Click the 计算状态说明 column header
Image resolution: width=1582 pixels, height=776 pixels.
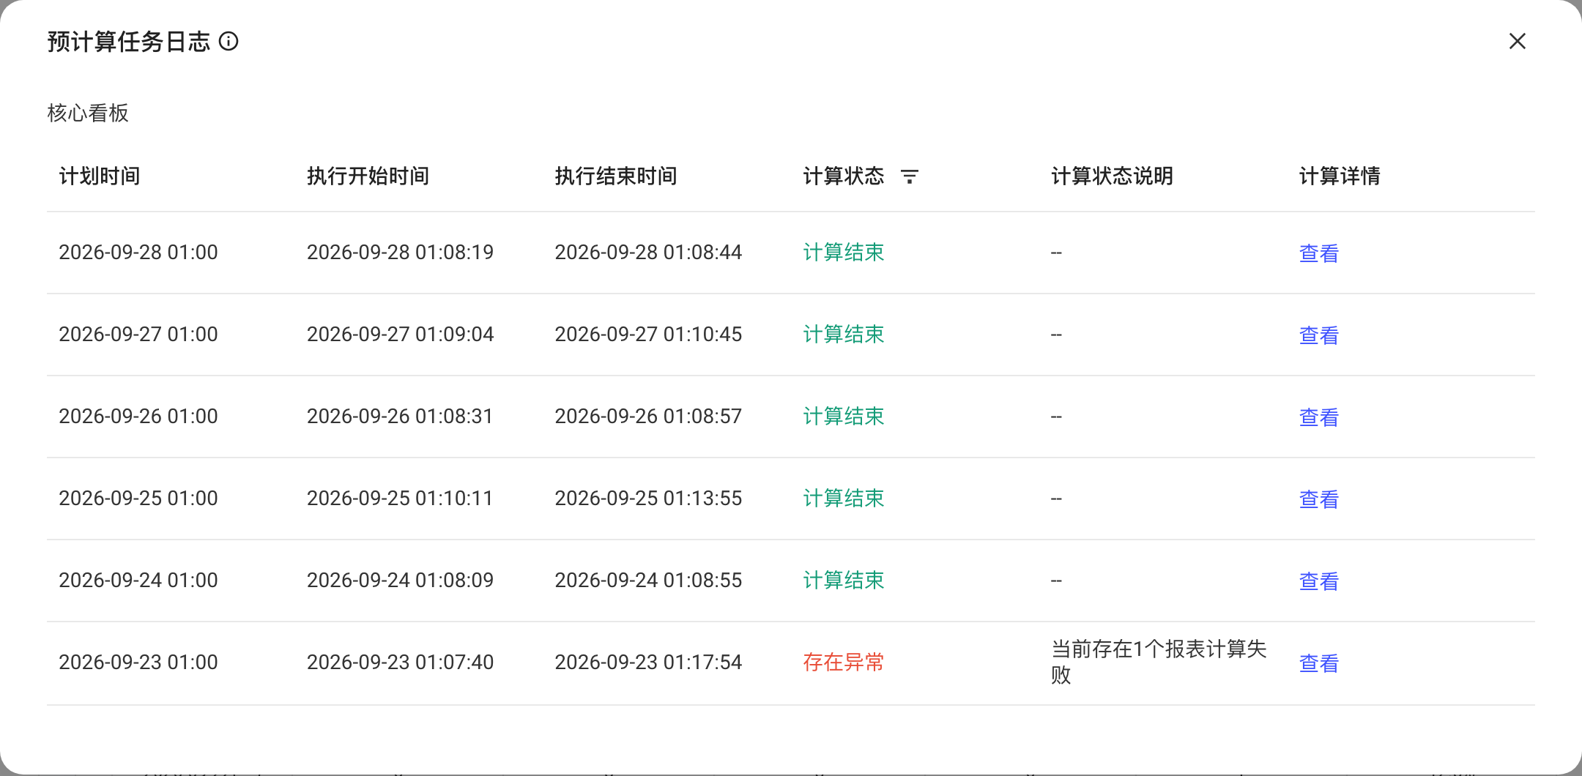pyautogui.click(x=1112, y=176)
